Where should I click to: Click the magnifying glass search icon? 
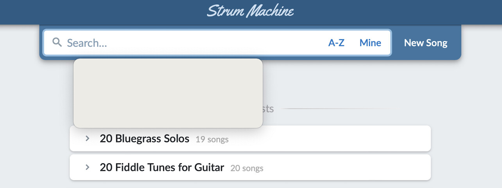tap(57, 42)
